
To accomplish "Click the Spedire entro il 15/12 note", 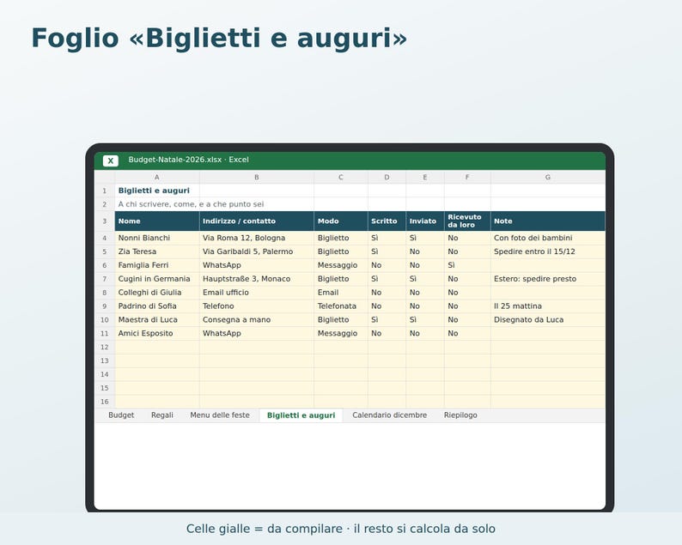I will 548,251.
